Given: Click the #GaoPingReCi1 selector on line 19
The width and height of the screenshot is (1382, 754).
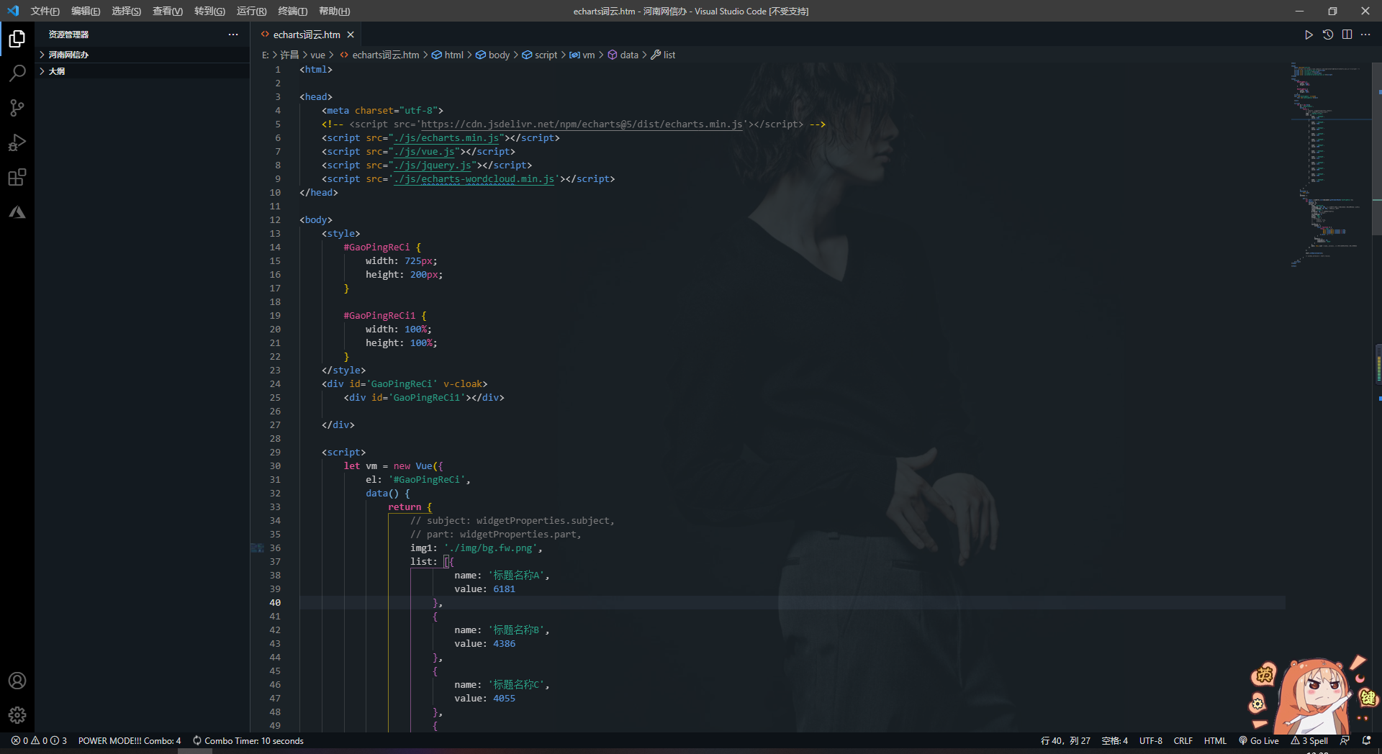Looking at the screenshot, I should click(379, 315).
